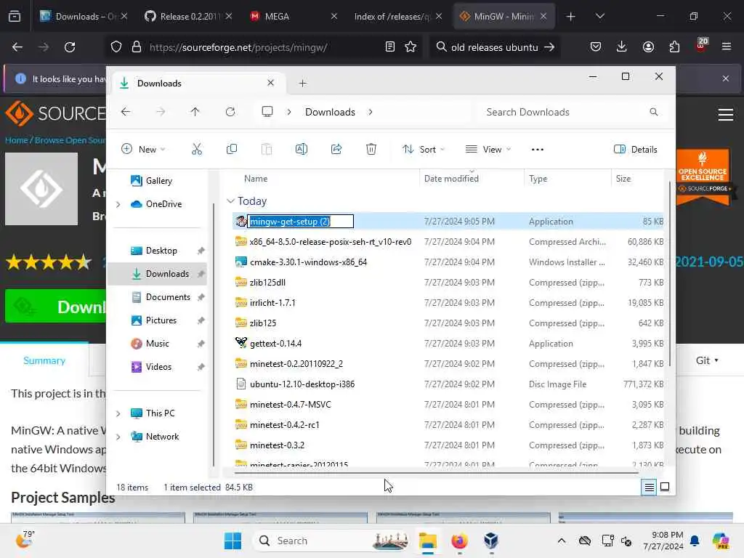The height and width of the screenshot is (558, 744).
Task: Expand Network tree node
Action: click(118, 437)
